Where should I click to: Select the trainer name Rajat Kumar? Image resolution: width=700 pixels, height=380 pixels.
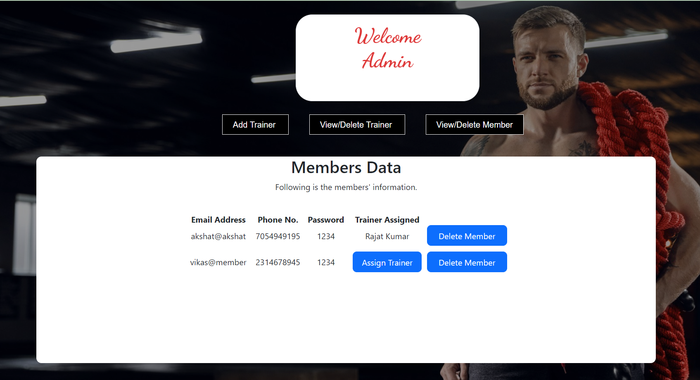click(387, 236)
